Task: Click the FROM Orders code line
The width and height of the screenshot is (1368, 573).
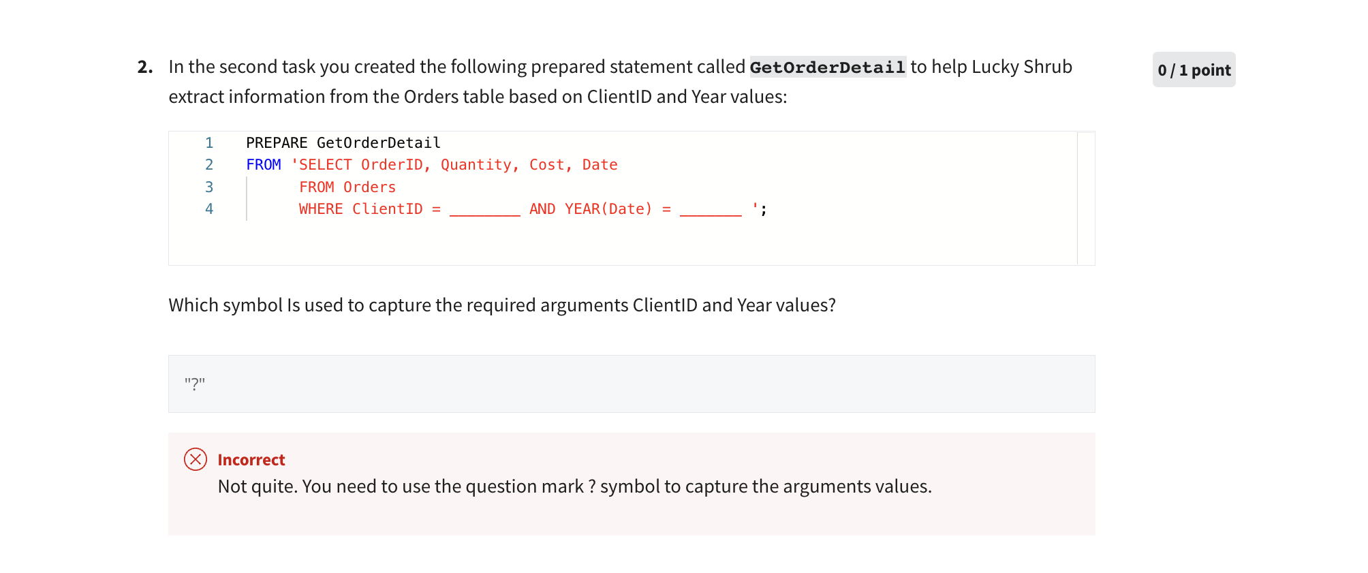Action: point(347,187)
